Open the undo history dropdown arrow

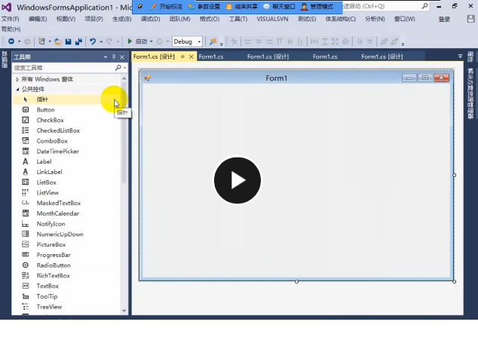click(x=101, y=41)
